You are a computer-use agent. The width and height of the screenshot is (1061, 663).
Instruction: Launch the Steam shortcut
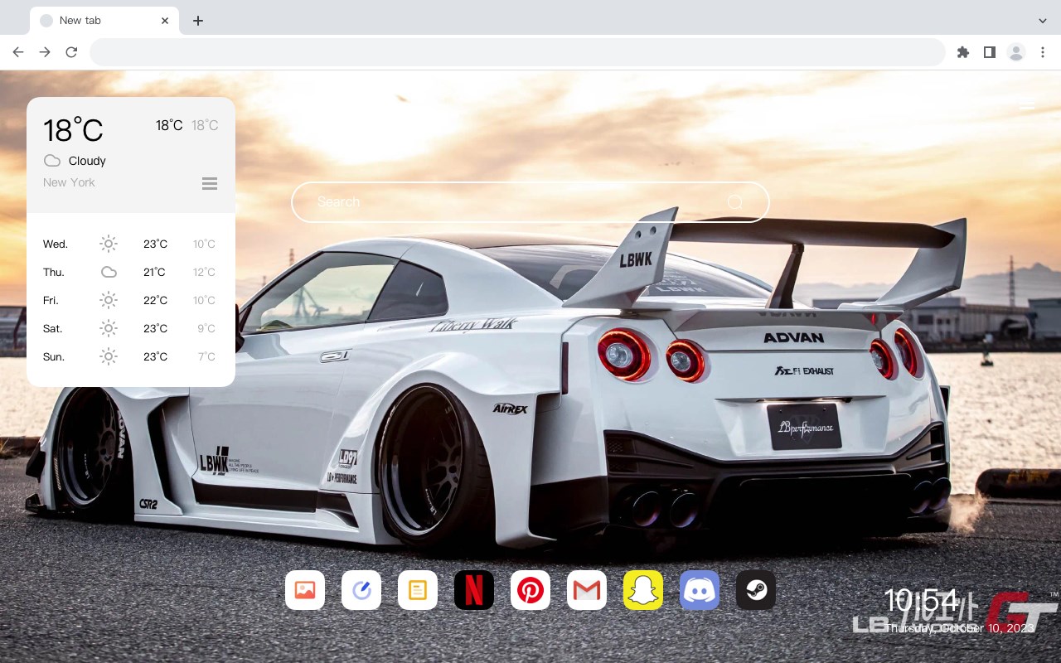pos(756,590)
